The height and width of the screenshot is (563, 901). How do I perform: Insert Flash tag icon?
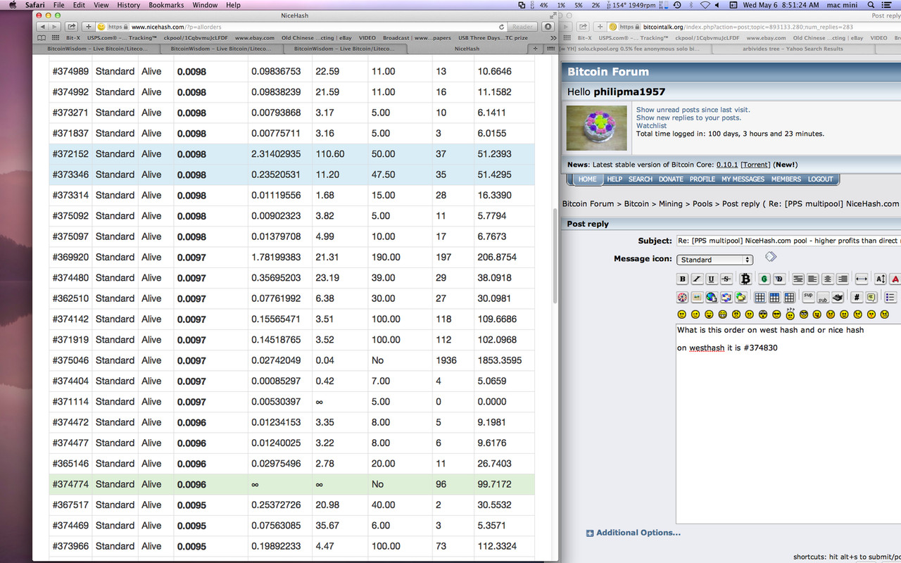pos(682,298)
